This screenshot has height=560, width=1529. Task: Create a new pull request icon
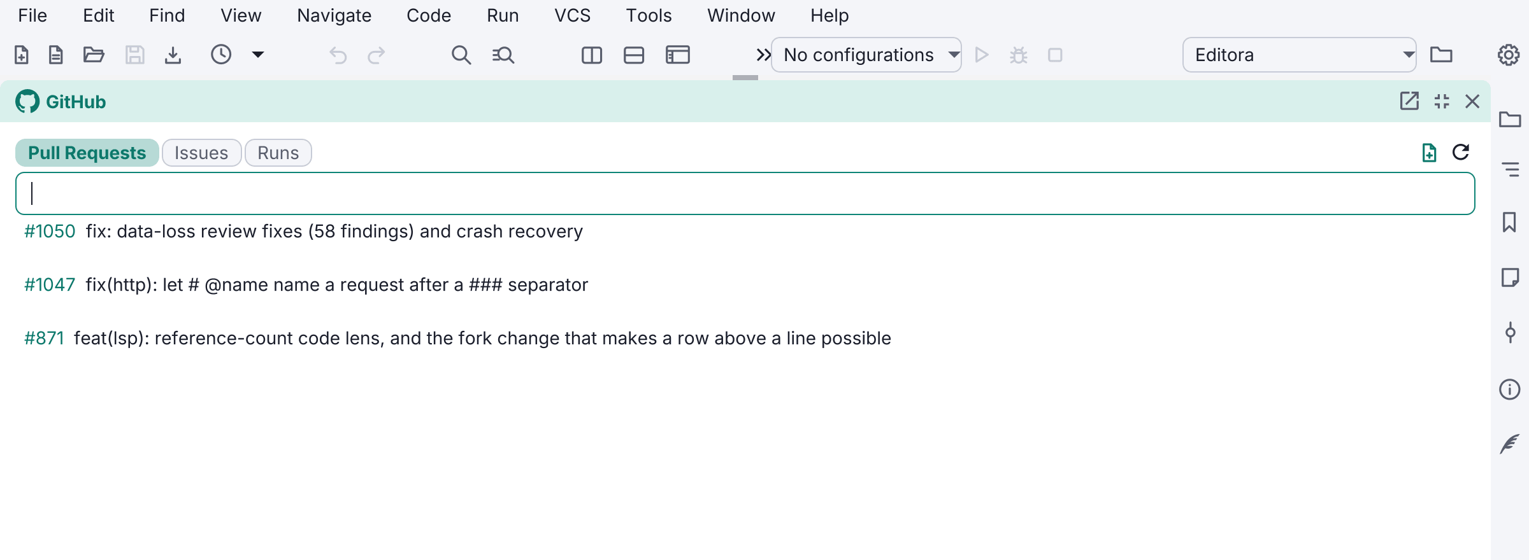pyautogui.click(x=1429, y=153)
